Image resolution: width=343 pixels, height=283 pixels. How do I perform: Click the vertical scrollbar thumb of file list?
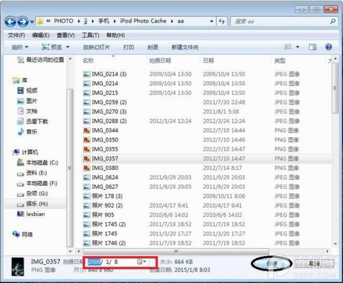(x=334, y=88)
